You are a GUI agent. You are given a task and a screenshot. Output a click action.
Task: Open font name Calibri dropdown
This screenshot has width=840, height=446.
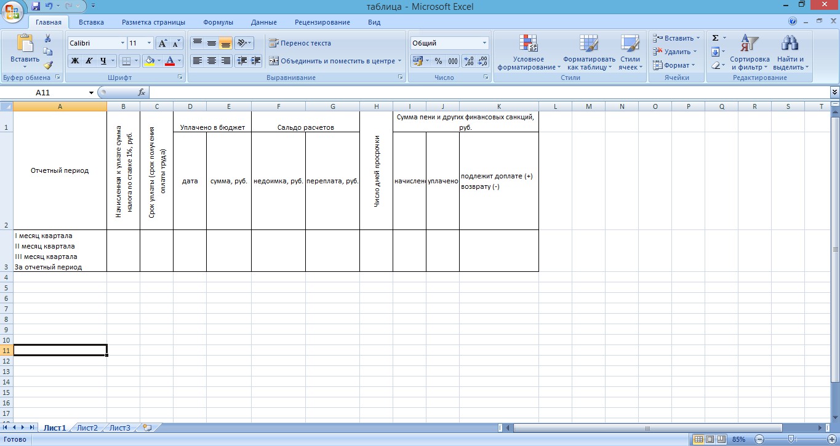point(122,44)
